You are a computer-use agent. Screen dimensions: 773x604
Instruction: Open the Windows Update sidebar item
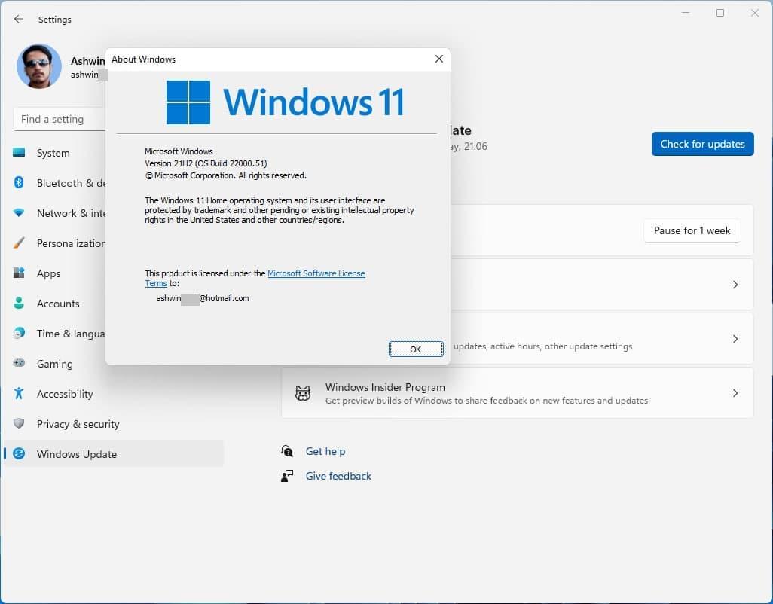coord(76,454)
